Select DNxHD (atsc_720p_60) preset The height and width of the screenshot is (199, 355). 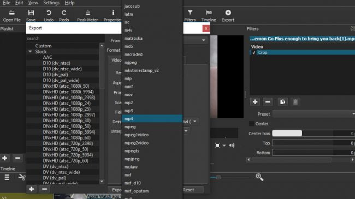coord(66,161)
